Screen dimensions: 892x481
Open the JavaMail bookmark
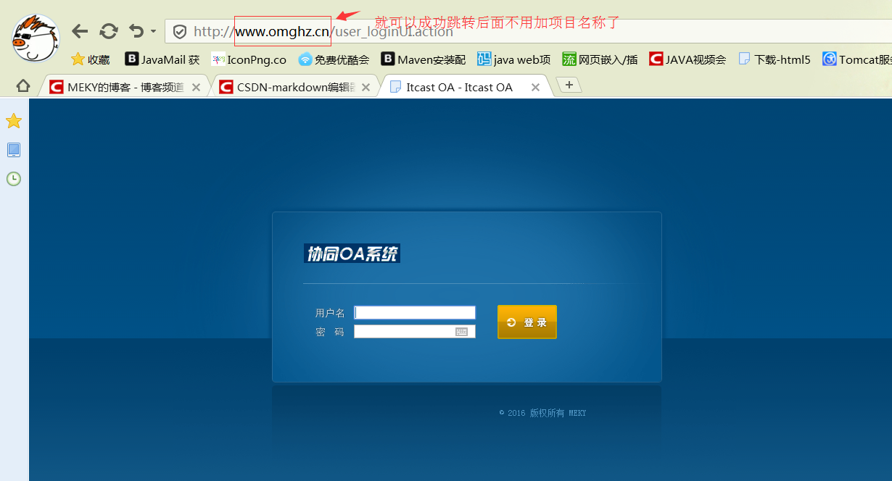click(162, 59)
